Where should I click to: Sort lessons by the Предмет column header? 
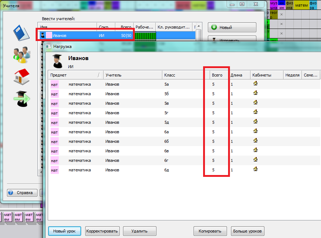click(73, 75)
